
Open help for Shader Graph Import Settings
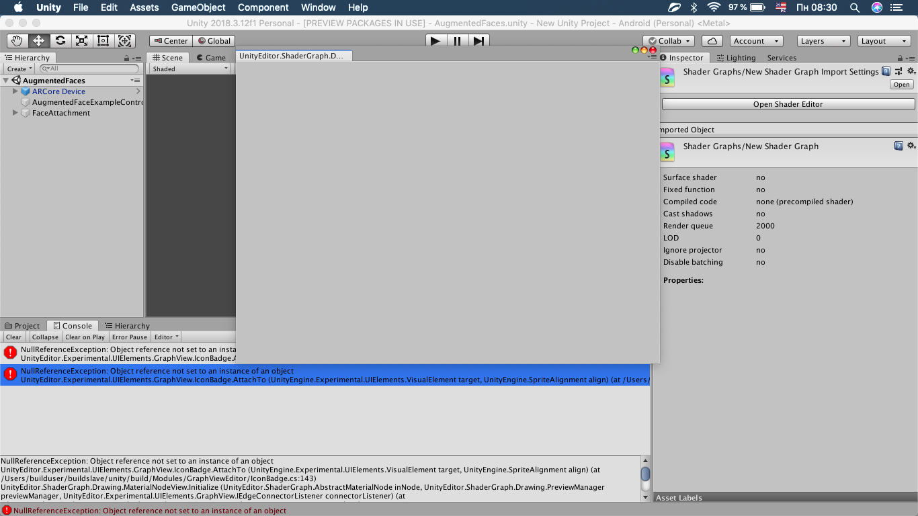tap(886, 71)
